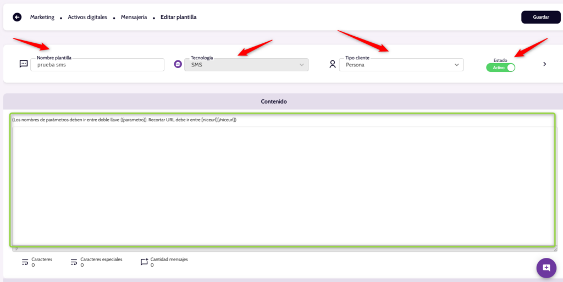Click the template message icon beside Nombre plantilla

24,64
